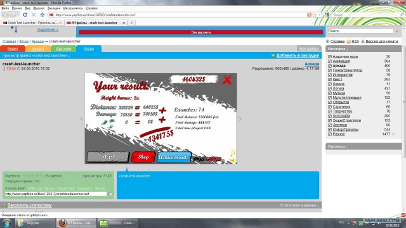Click the RSS icon in sidebar links
Viewport: 406px width, 228px height.
click(348, 41)
